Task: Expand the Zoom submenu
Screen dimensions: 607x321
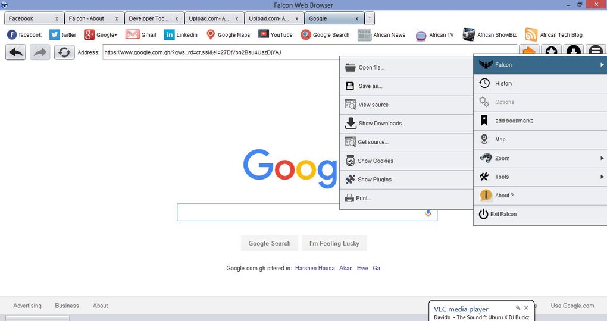Action: pos(540,158)
